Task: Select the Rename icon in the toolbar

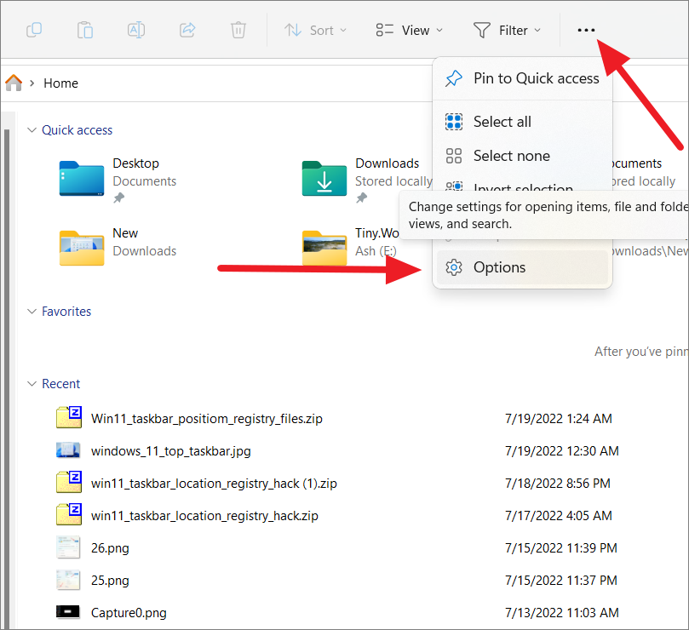Action: tap(136, 30)
